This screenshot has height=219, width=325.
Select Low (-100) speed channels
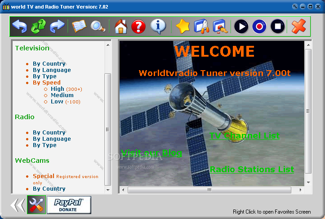click(x=66, y=102)
